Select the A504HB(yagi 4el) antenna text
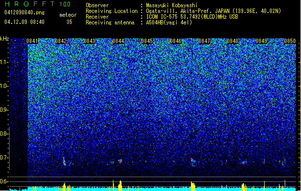This screenshot has width=301, height=191. (169, 22)
